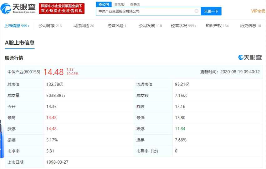Click the 股票行情 heading
This screenshot has height=169, width=266.
(x=14, y=58)
